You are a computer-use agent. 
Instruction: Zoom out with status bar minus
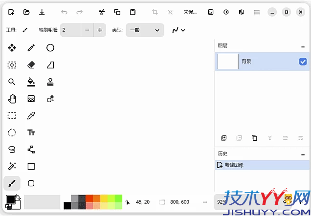[205, 202]
